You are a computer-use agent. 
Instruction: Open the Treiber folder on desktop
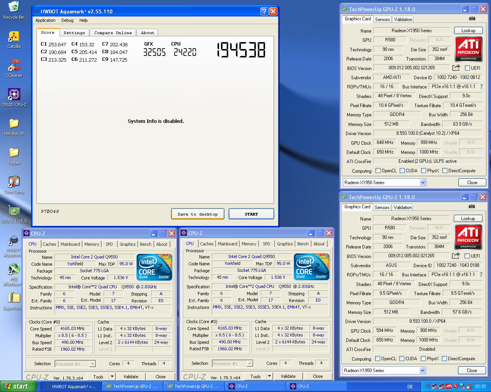tap(14, 156)
